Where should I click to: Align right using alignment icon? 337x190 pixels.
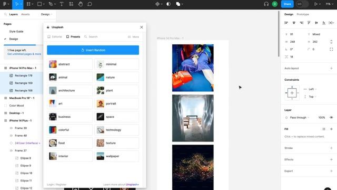pyautogui.click(x=302, y=23)
